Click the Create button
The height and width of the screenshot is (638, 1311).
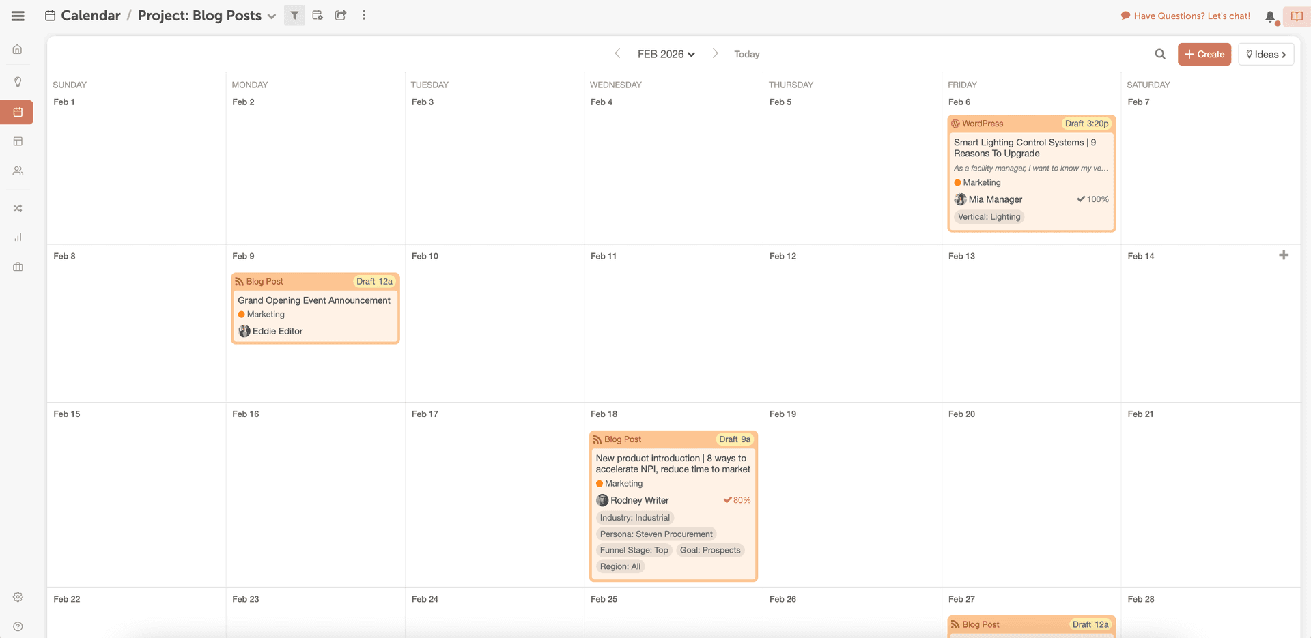(1204, 54)
